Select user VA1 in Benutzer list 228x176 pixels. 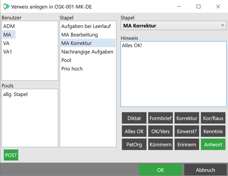8,52
